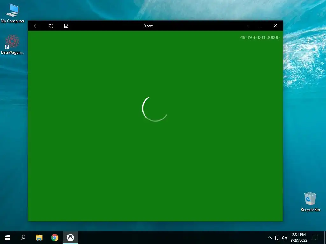Click the compact overlay icon in the Xbox title bar
Image resolution: width=326 pixels, height=244 pixels.
point(66,26)
